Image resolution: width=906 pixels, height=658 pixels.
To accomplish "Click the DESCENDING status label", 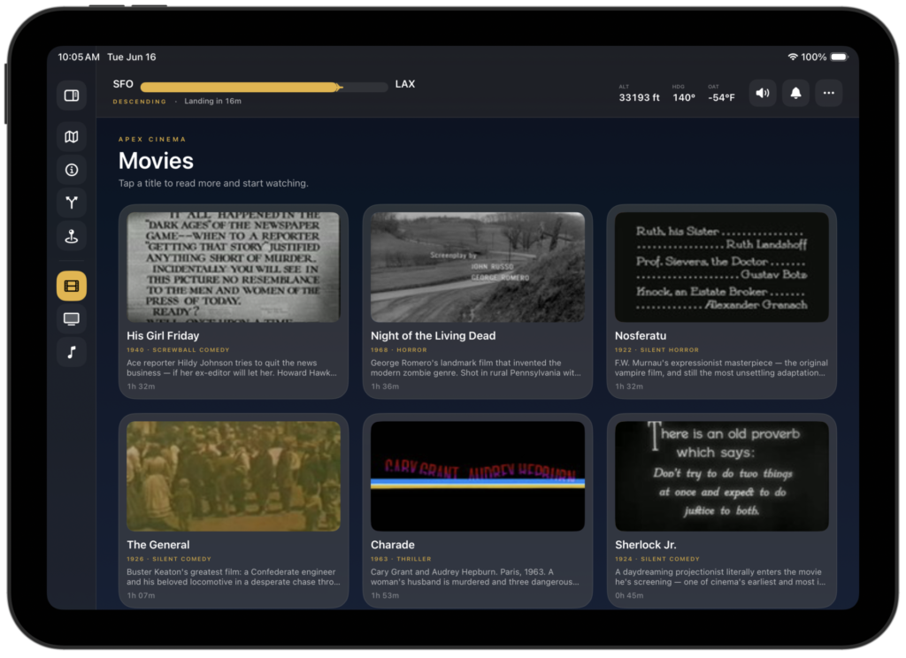I will click(x=139, y=102).
